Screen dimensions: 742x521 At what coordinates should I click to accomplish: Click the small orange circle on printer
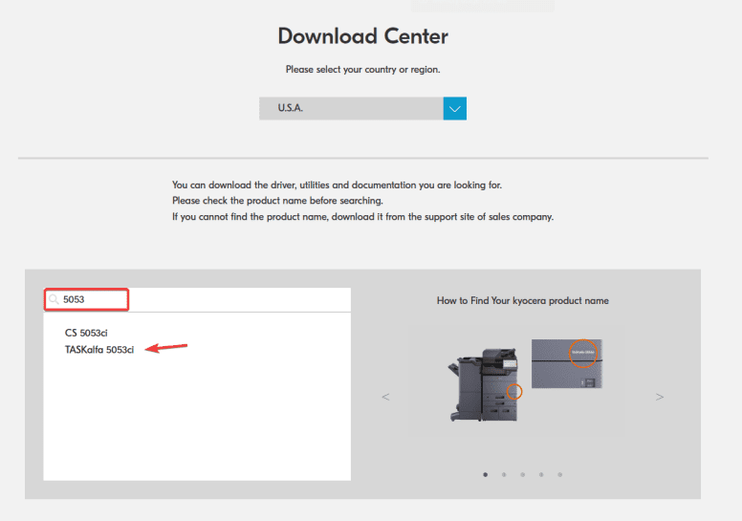[x=514, y=391]
